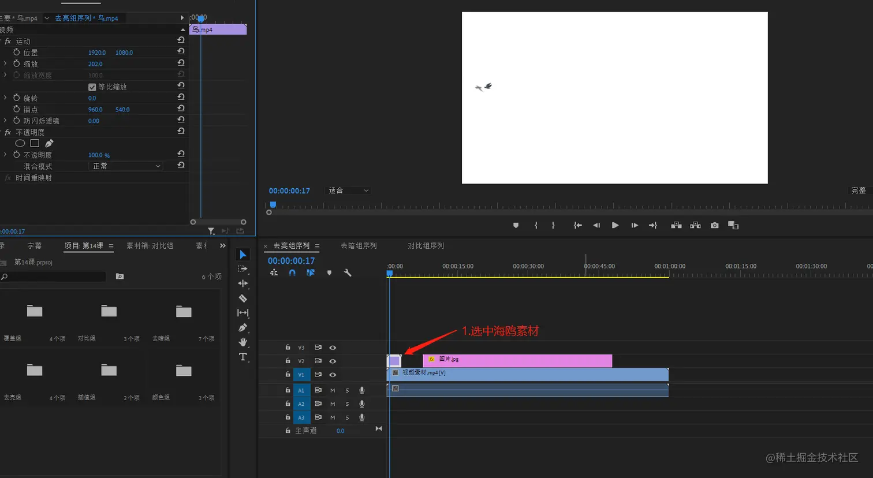873x478 pixels.
Task: Choose the Track Select Forward tool
Action: point(242,269)
